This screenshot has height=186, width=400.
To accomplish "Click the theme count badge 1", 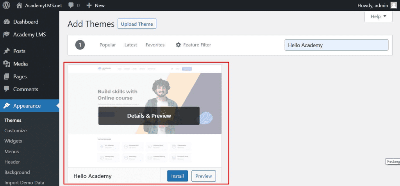I will tap(80, 45).
